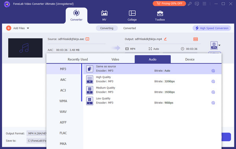Open the hamburger menu icon
This screenshot has height=149, width=236.
[x=204, y=4]
